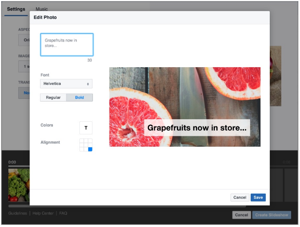Open the FAQ link
Screen dimensions: 300x227
tap(63, 213)
